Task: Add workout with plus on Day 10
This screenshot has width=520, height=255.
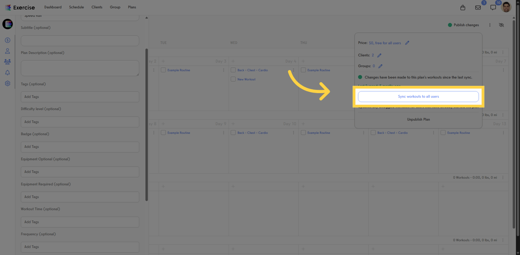Action: tap(233, 124)
